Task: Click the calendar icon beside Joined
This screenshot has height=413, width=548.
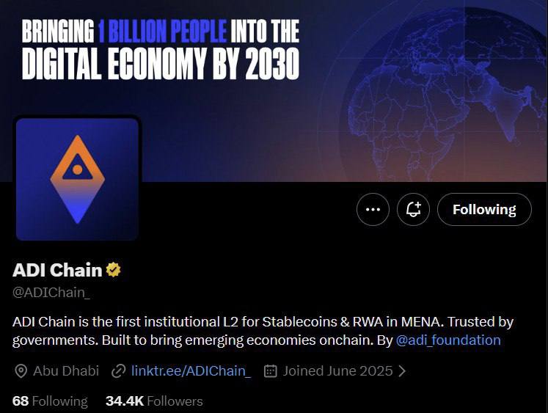Action: tap(270, 371)
